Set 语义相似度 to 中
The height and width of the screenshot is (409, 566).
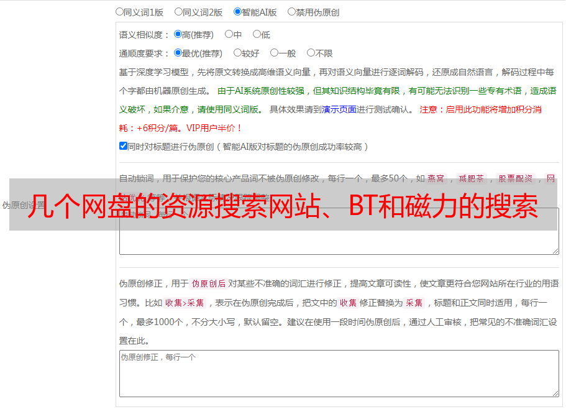[229, 34]
